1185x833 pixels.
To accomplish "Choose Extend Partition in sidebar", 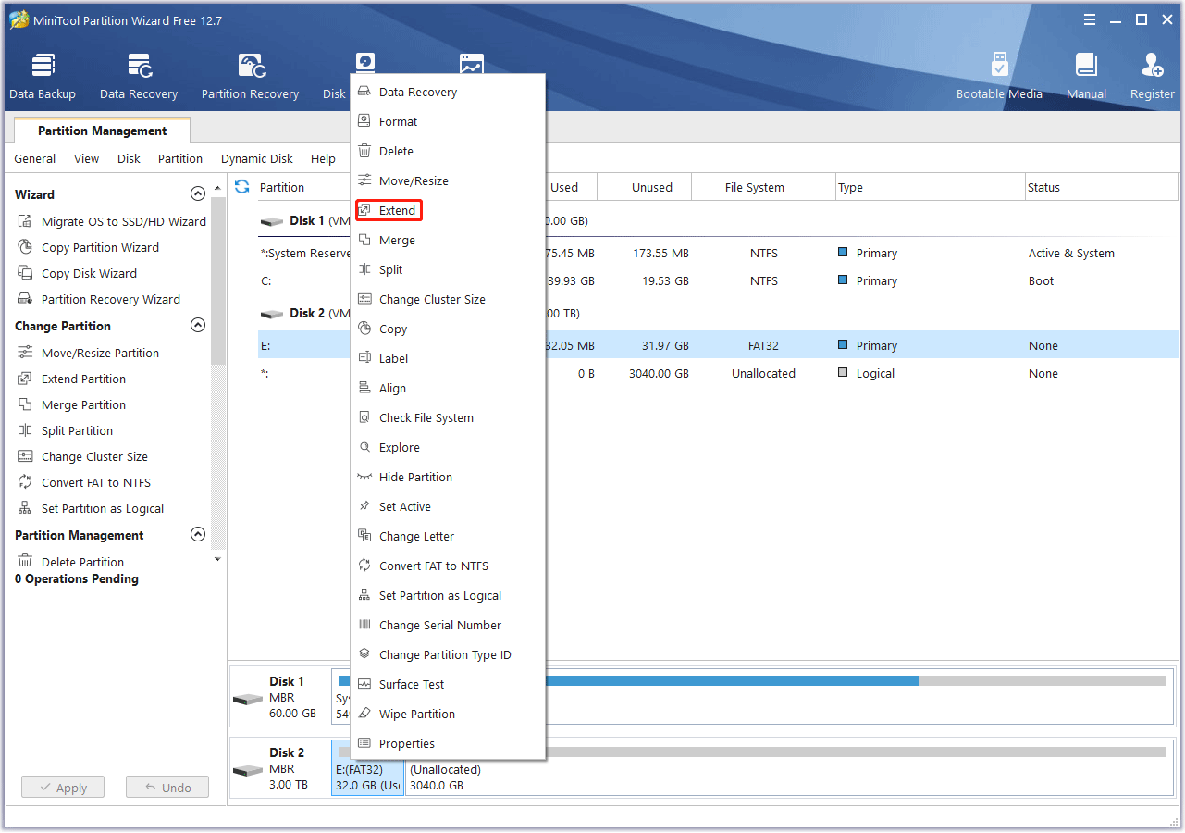I will tap(71, 379).
